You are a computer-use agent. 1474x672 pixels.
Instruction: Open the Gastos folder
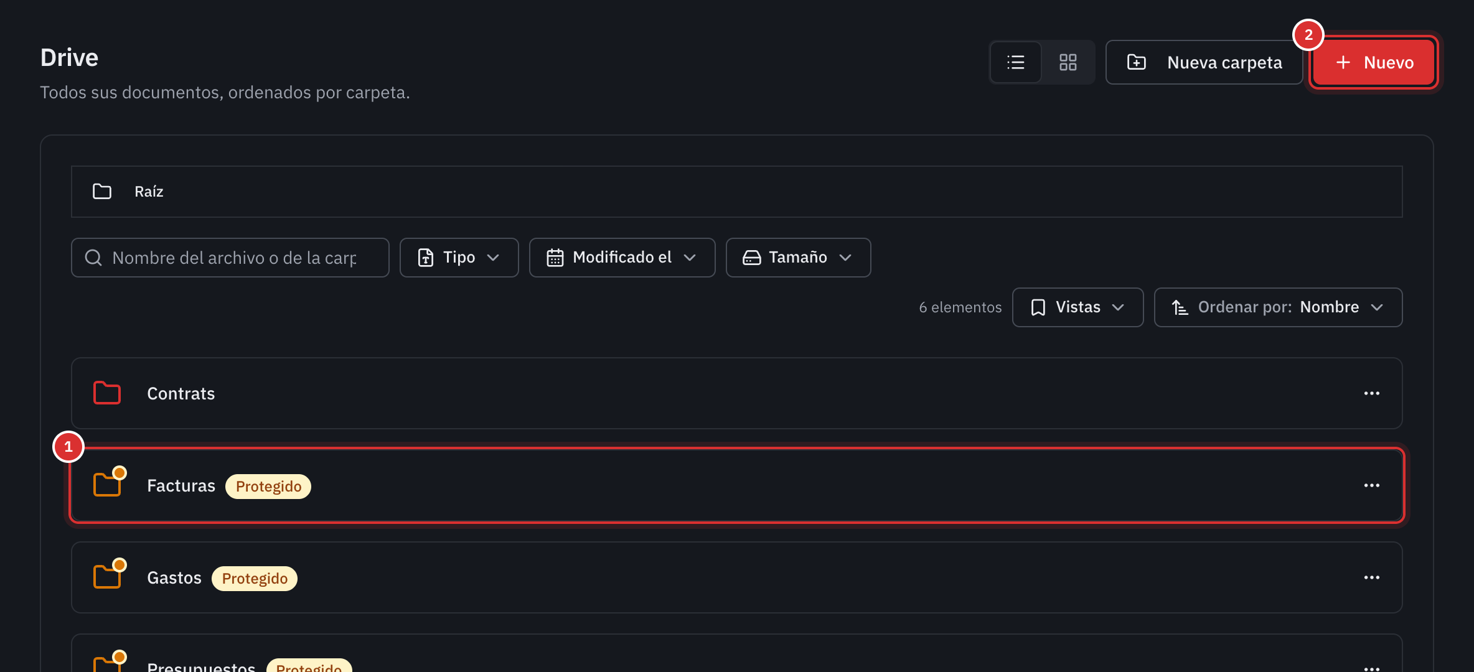tap(737, 577)
